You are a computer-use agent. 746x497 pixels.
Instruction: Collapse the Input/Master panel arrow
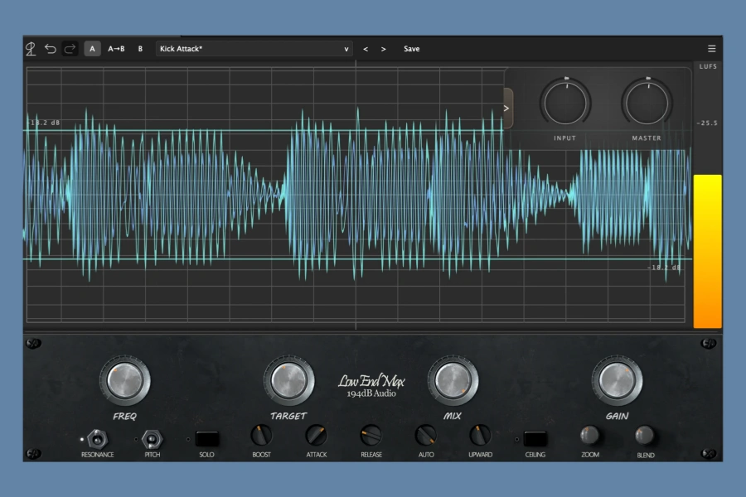pyautogui.click(x=507, y=108)
